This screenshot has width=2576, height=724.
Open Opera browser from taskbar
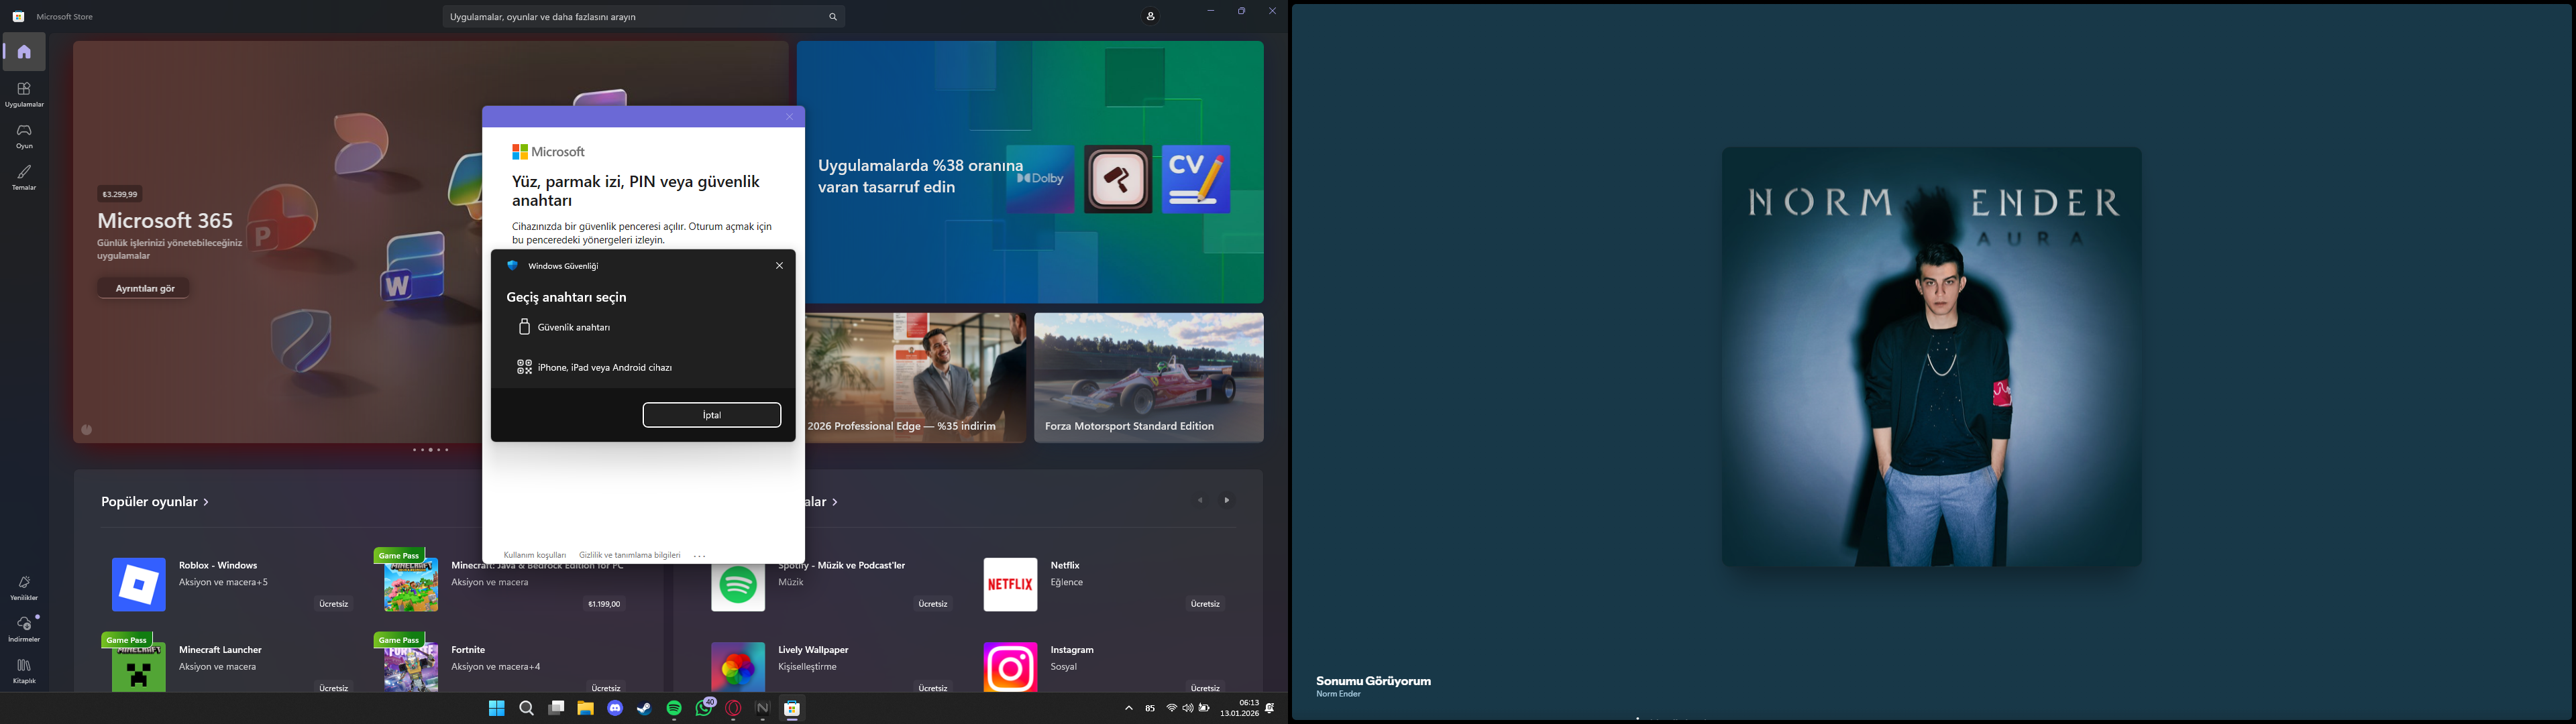(x=733, y=709)
